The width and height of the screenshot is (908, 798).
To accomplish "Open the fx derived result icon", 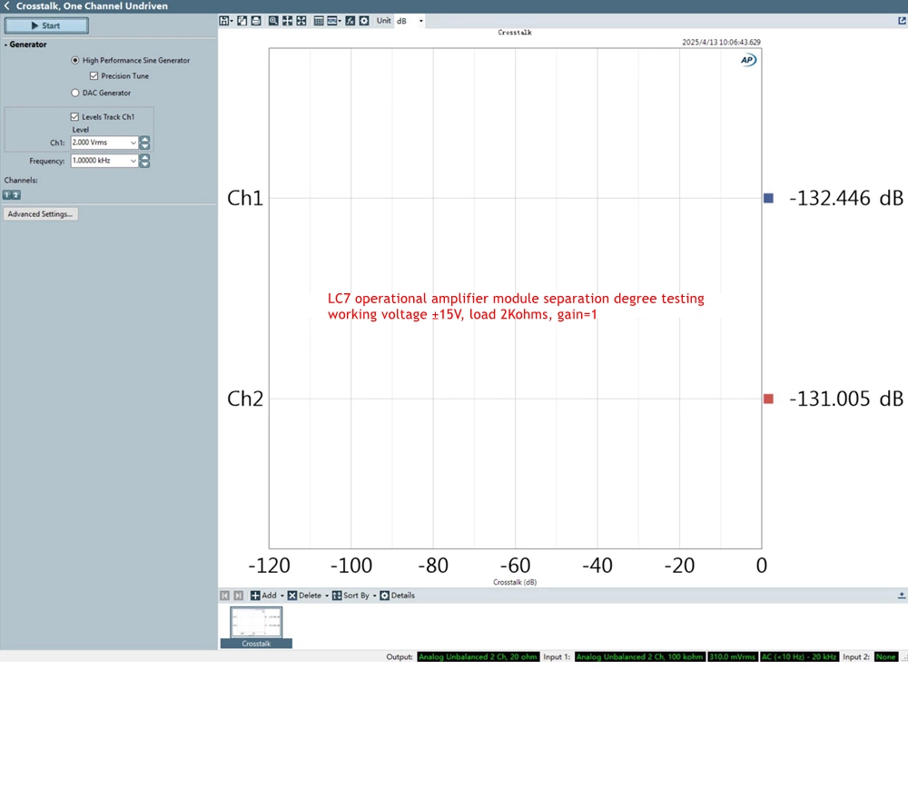I will click(x=350, y=20).
